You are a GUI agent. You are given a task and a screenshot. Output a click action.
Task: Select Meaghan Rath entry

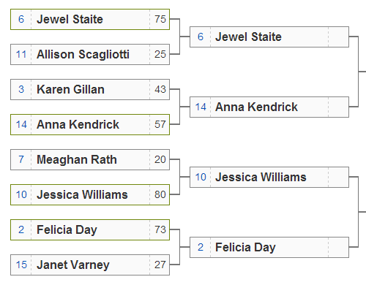90,159
